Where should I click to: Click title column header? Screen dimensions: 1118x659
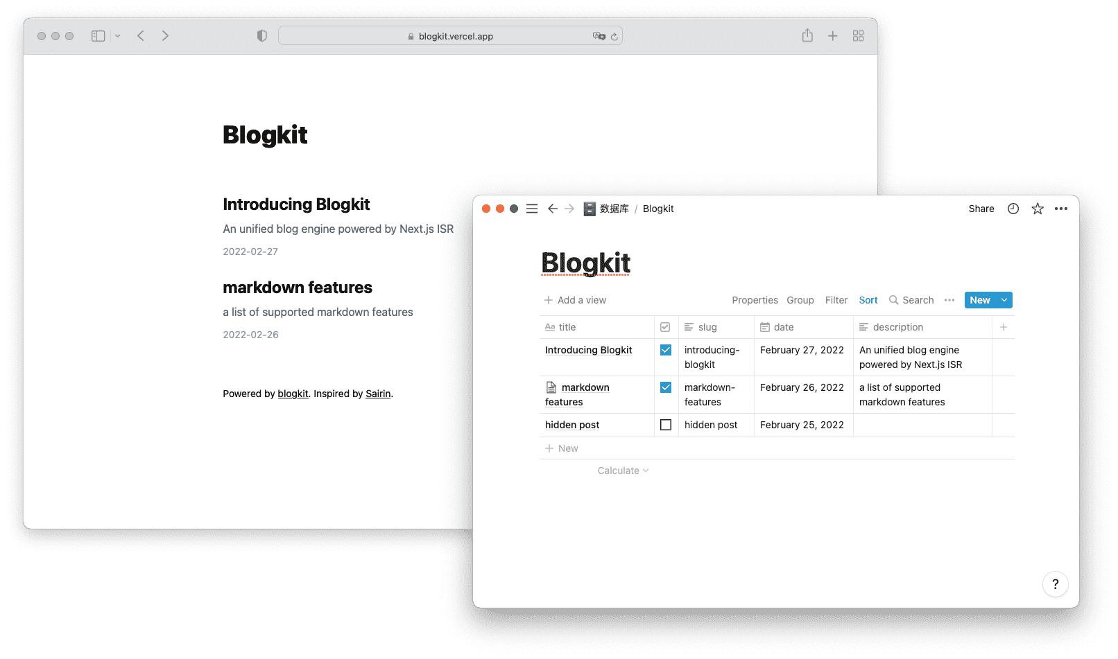click(596, 327)
